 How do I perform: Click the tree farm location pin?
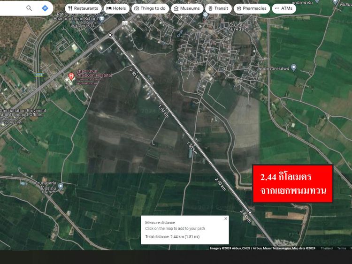(61, 186)
